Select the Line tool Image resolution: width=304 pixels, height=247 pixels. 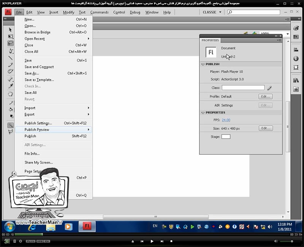tap(11, 58)
